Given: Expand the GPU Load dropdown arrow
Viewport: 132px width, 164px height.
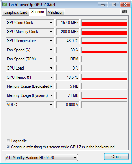Looking at the screenshot, I should (x=51, y=68).
